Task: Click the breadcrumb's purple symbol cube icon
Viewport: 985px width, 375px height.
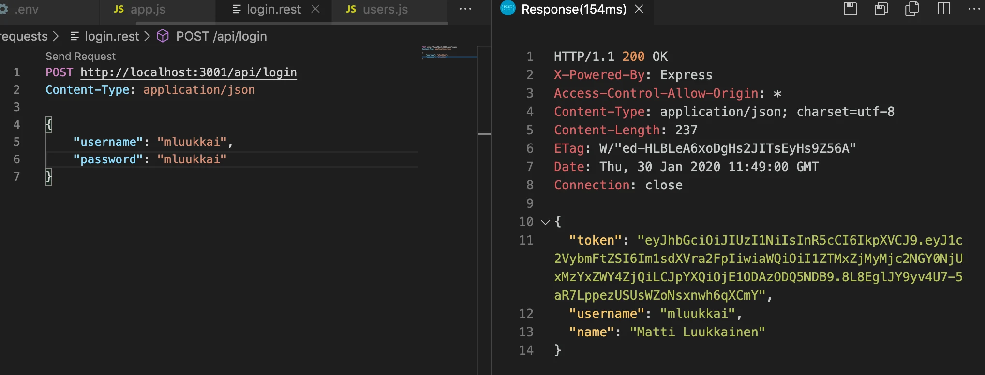Action: click(163, 36)
